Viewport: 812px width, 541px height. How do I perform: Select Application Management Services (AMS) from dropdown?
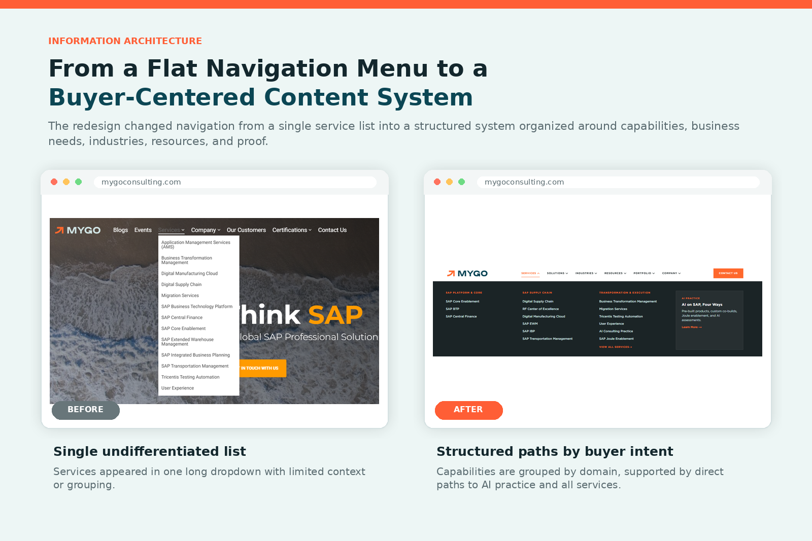(x=196, y=245)
